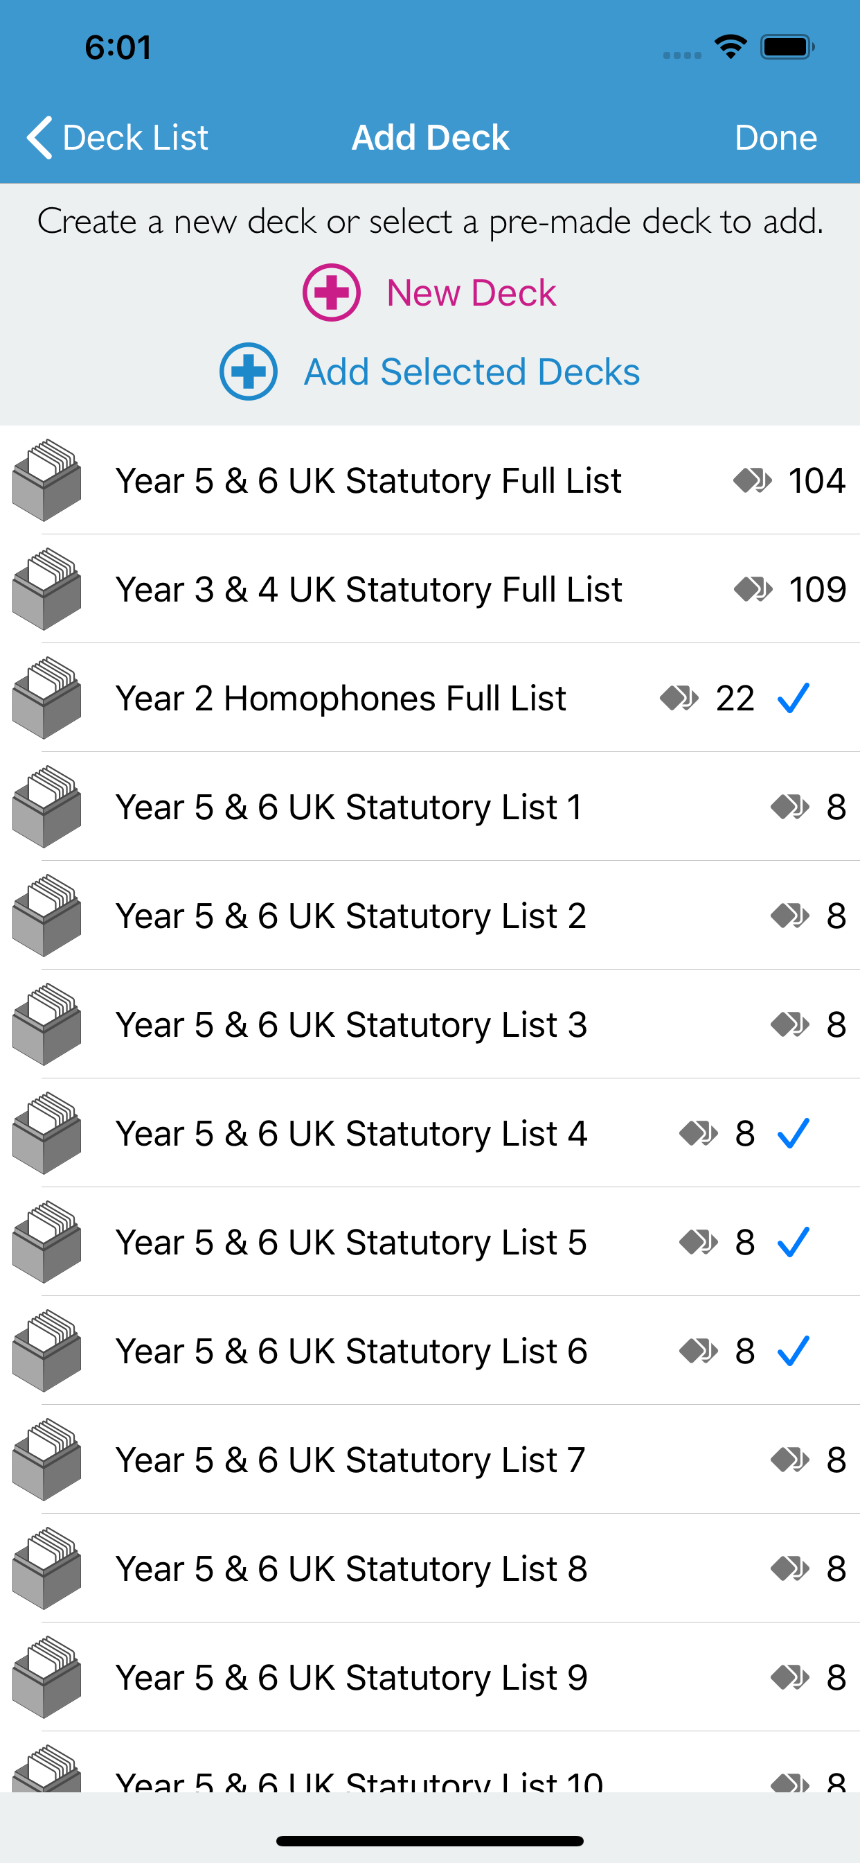Tap the partially visible Statutory List 10 row

point(430,1762)
